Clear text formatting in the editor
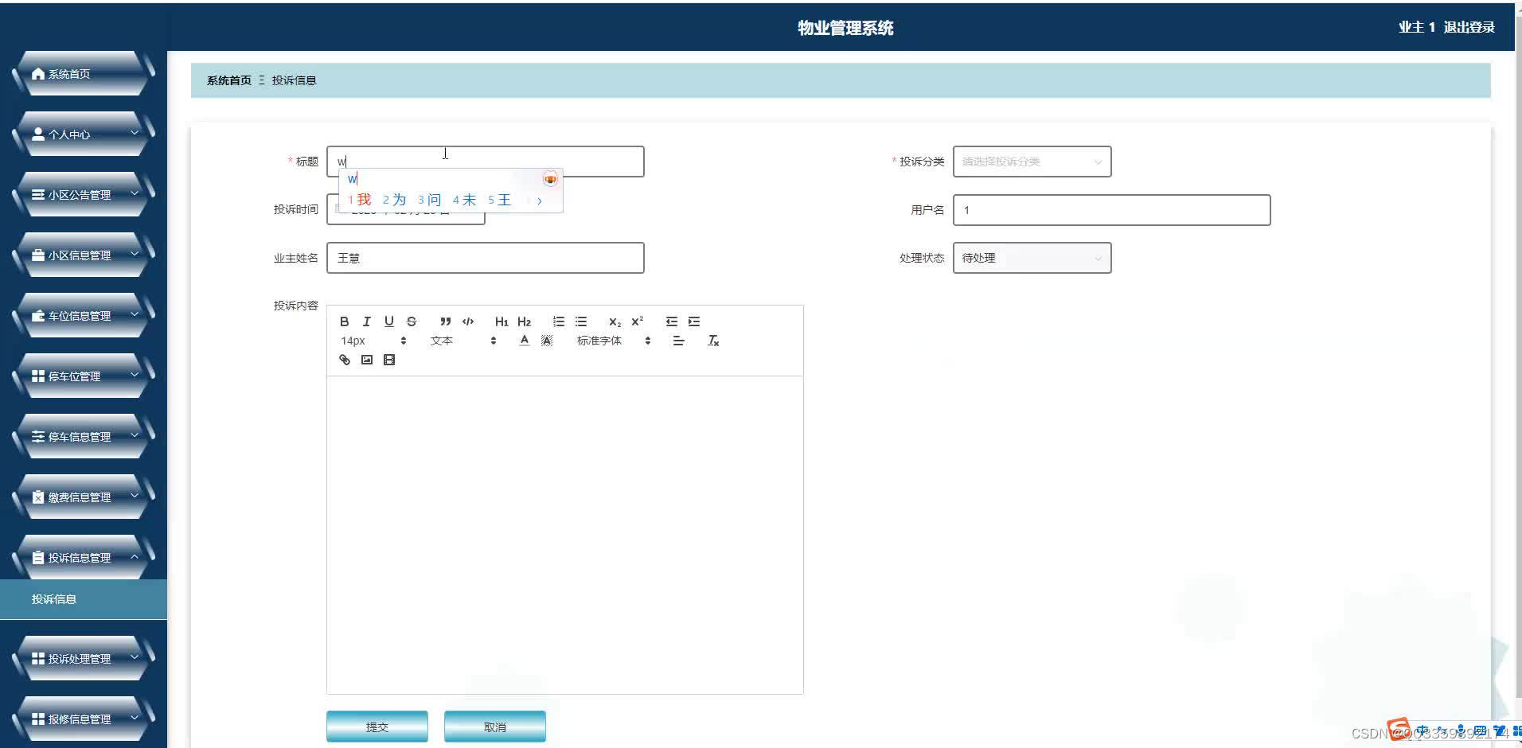 point(713,341)
